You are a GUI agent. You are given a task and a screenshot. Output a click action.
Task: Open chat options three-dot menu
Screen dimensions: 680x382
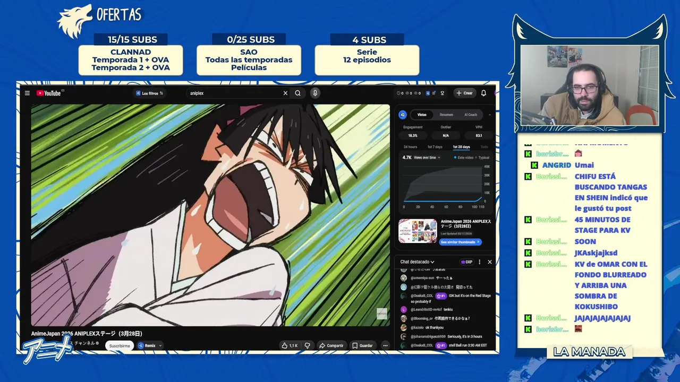click(x=480, y=262)
